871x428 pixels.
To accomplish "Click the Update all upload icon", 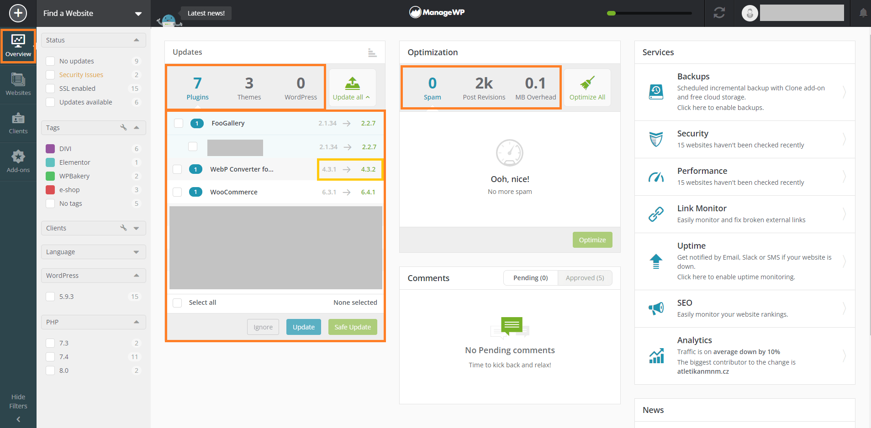I will click(352, 84).
